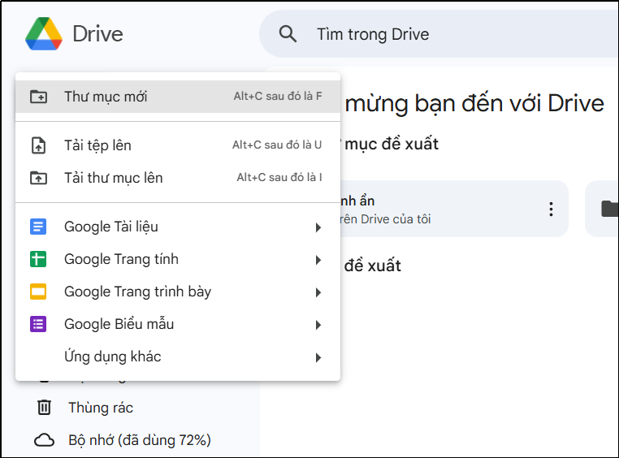Expand Google Tài liệu submenu arrow
Screen dimensions: 619x458
click(x=318, y=227)
